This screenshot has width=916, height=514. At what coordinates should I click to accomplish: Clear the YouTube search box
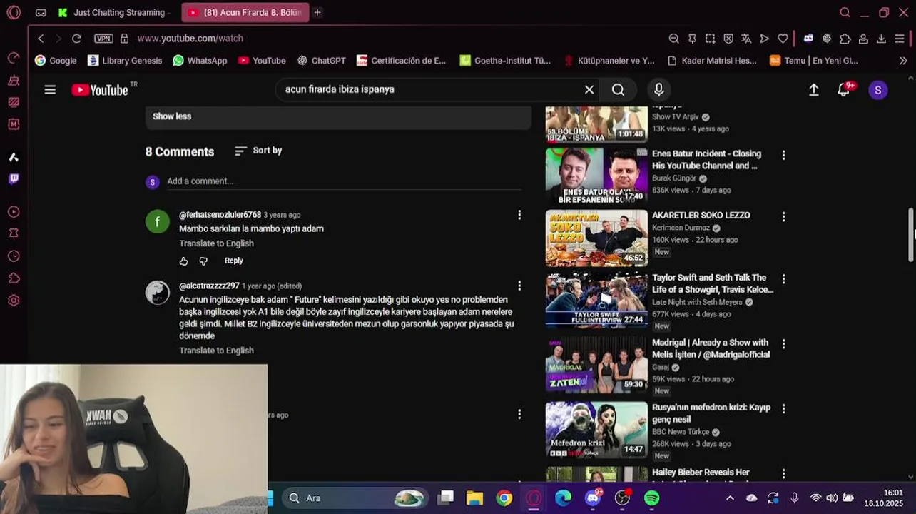(589, 89)
